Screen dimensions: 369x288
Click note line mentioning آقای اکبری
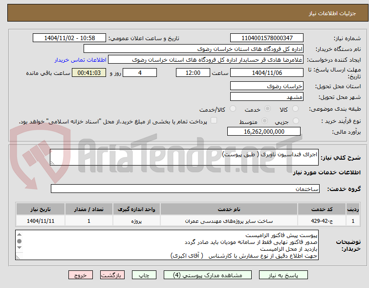click(x=244, y=256)
